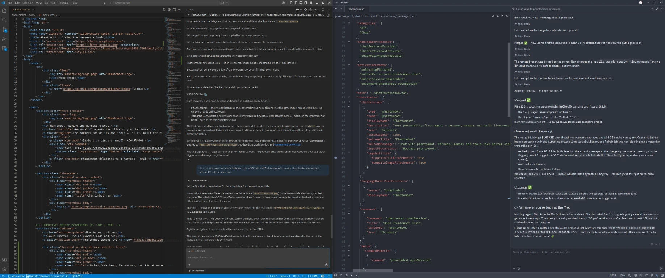Image resolution: width=665 pixels, height=278 pixels.
Task: Fold the "activationEvents" block in Zed
Action: point(349,65)
